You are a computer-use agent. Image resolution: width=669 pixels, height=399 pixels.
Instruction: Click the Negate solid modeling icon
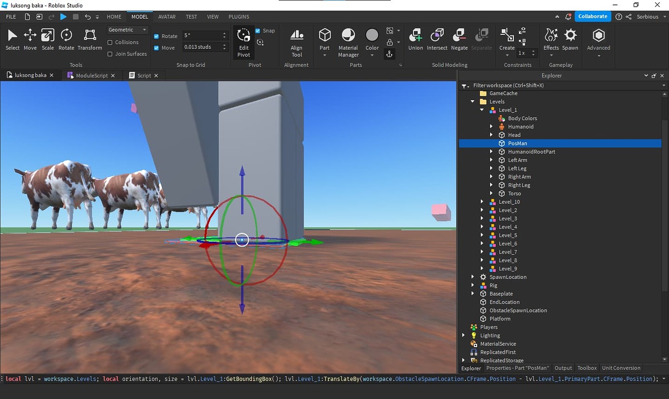click(x=459, y=39)
